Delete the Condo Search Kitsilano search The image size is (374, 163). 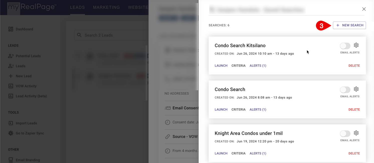(354, 66)
